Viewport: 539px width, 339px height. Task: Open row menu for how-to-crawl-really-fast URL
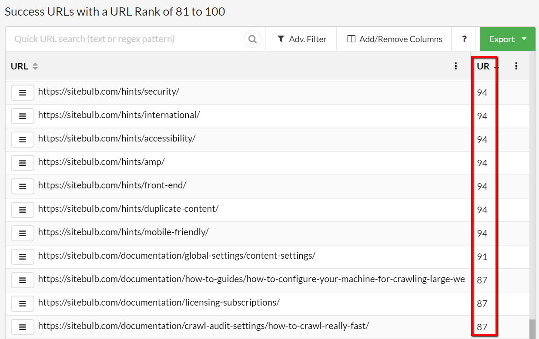pyautogui.click(x=23, y=327)
